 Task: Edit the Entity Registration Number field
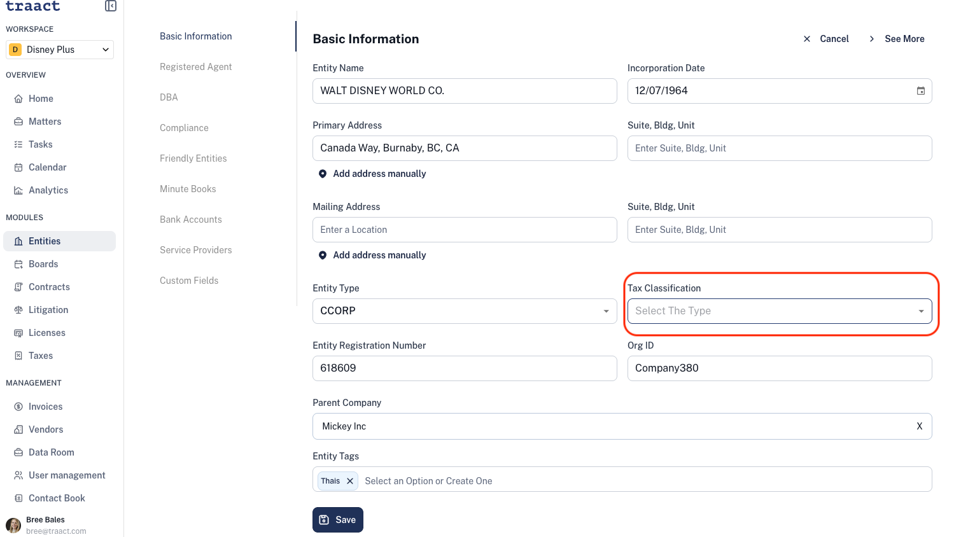pyautogui.click(x=465, y=368)
